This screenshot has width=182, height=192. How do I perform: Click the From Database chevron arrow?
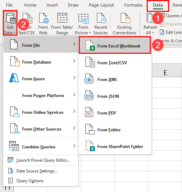coord(74,61)
